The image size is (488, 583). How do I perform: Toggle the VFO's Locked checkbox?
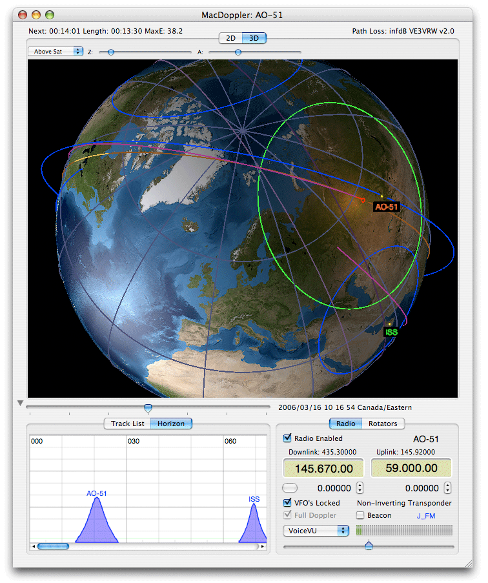(x=288, y=503)
